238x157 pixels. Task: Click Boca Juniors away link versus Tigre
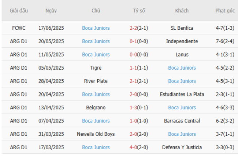(x=182, y=67)
